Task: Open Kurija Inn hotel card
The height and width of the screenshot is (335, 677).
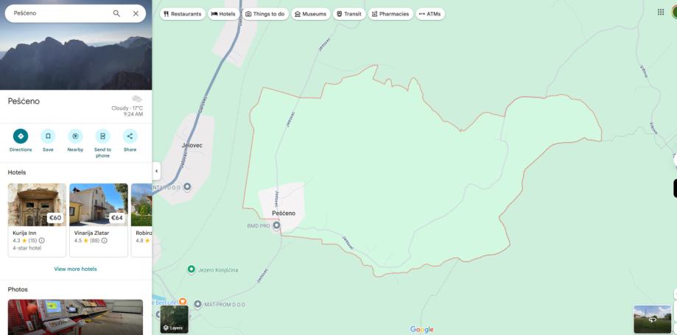Action: pos(37,220)
